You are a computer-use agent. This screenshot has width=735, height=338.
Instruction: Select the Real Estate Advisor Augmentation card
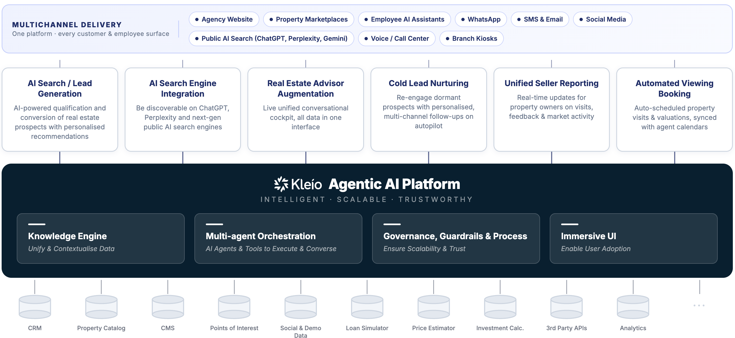[306, 110]
